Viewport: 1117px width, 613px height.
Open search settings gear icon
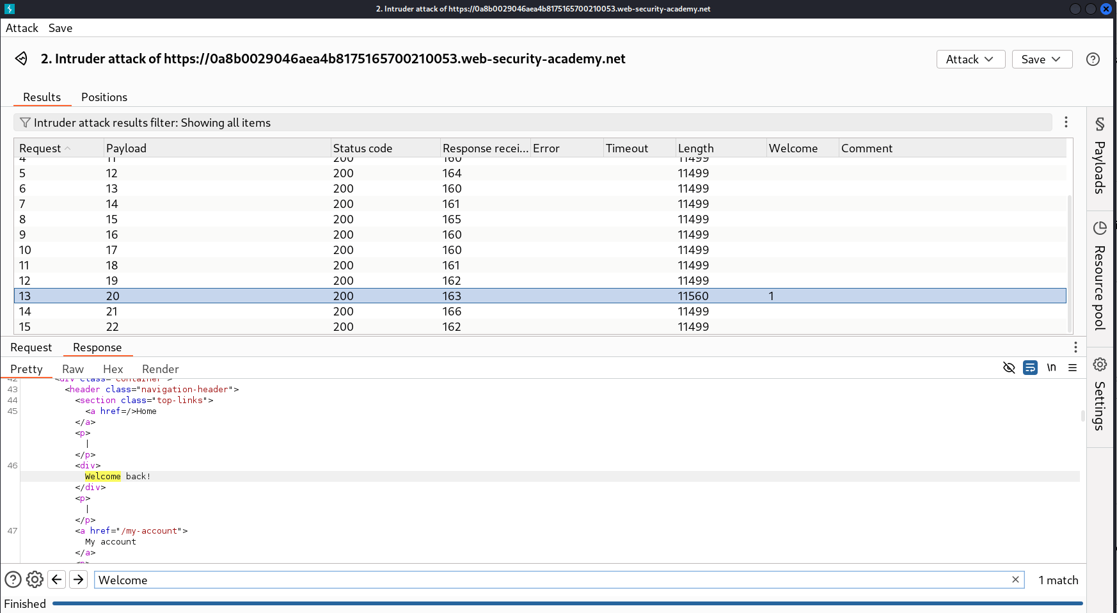[35, 580]
